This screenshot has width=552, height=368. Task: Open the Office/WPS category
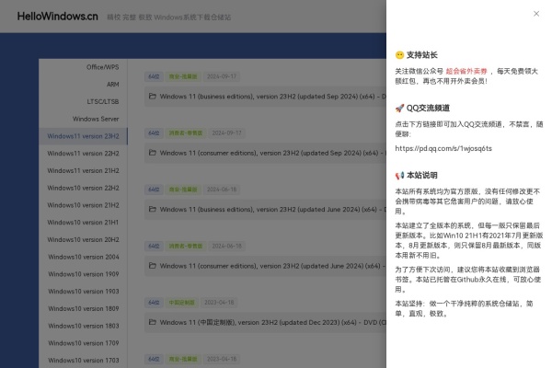[x=102, y=67]
